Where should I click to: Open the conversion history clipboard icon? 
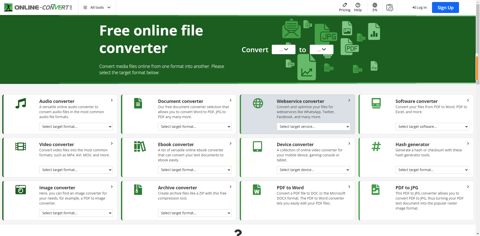(x=389, y=7)
